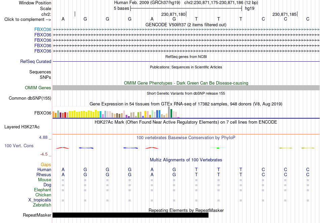Open the RepeatMasker track label

(37, 215)
